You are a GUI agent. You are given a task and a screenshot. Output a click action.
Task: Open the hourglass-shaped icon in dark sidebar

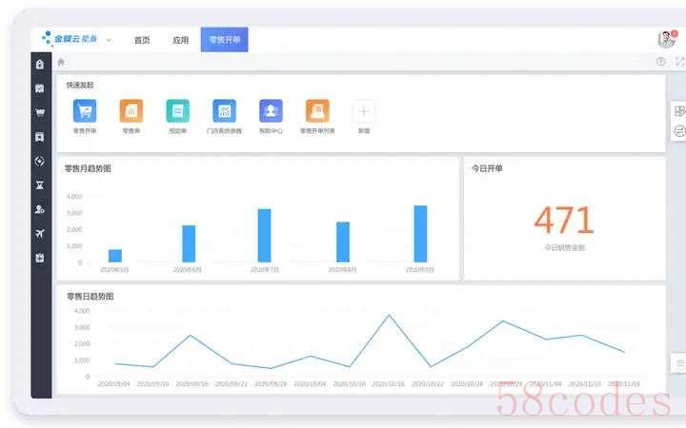pos(40,185)
